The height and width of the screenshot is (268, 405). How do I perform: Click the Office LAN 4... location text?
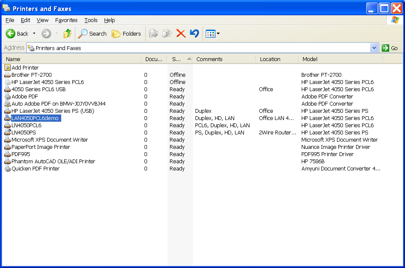[x=276, y=118]
